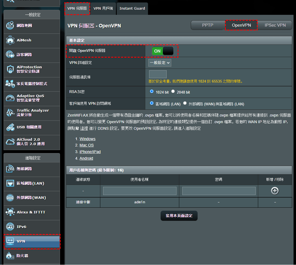Open the 訪客網路 guest network icon
The width and height of the screenshot is (296, 265).
pyautogui.click(x=10, y=55)
